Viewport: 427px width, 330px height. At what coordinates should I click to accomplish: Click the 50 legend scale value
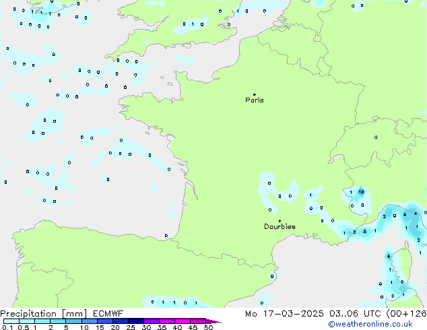(x=208, y=327)
